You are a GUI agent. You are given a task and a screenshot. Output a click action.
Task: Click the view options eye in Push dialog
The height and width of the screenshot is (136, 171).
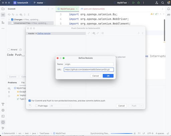coord(94,33)
